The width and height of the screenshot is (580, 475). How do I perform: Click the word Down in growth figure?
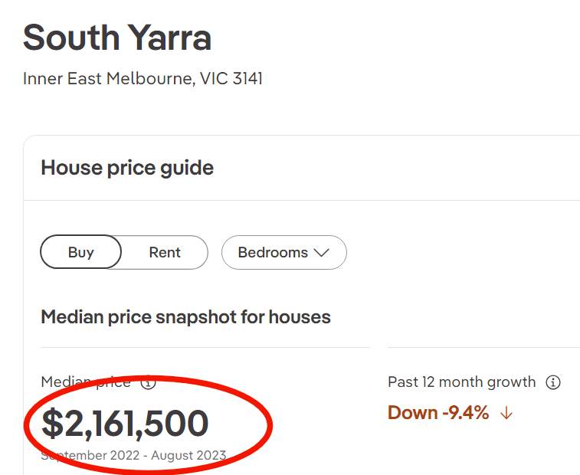pos(413,413)
